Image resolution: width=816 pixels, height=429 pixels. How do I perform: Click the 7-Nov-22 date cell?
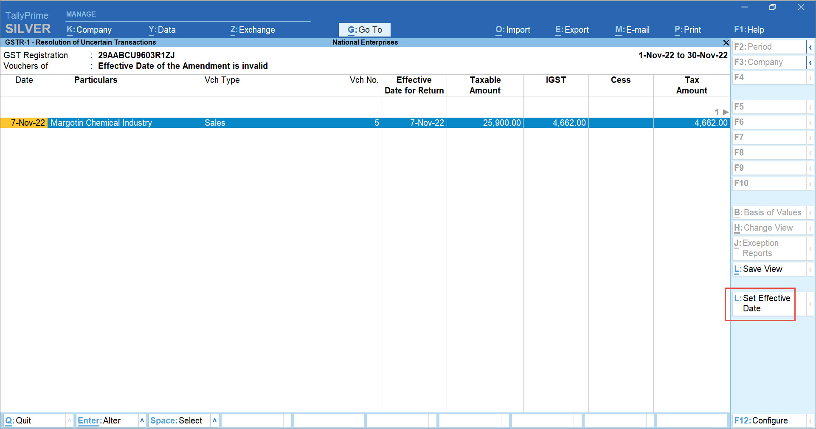pyautogui.click(x=24, y=123)
